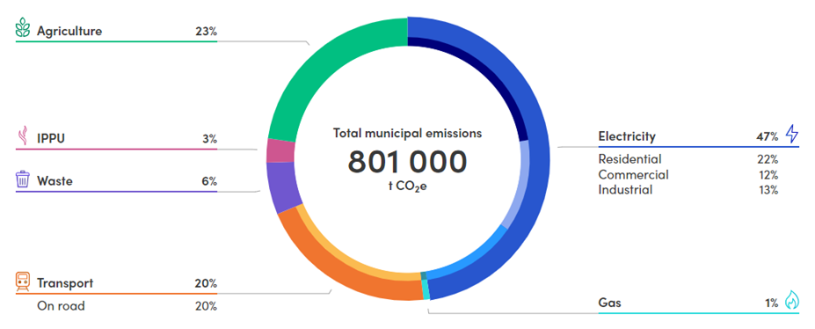Click the Waste label
This screenshot has width=815, height=329.
[x=55, y=181]
